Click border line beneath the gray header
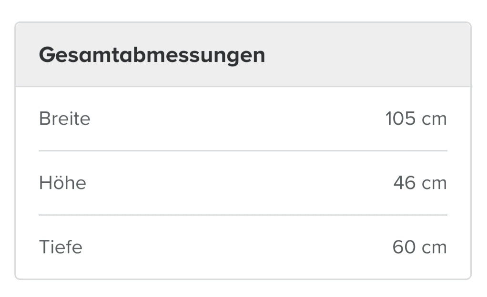This screenshot has width=487, height=297. pos(243,87)
